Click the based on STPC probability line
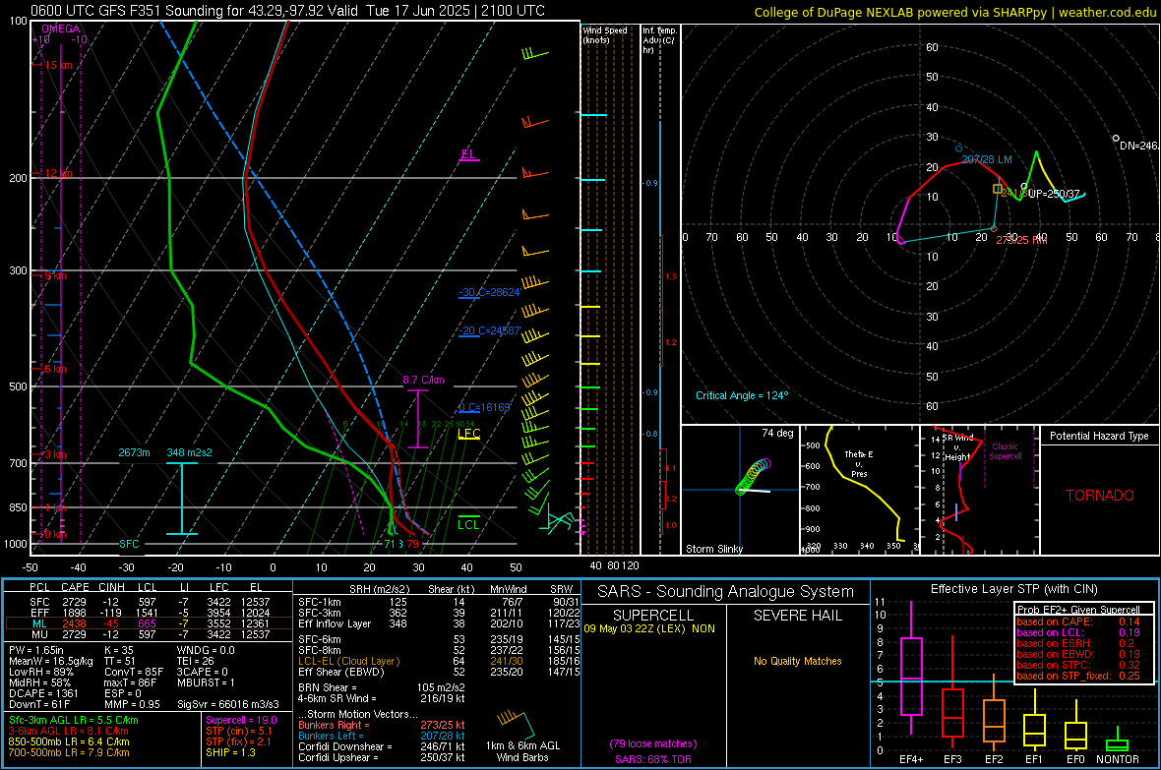Image resolution: width=1161 pixels, height=770 pixels. [1078, 665]
